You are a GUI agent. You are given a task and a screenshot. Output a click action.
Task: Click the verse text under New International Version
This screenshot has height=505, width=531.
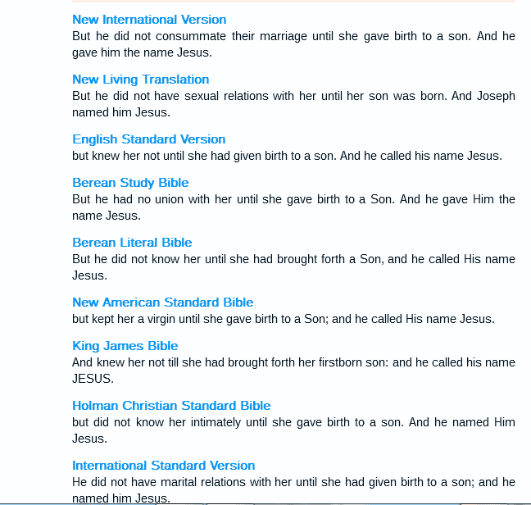point(293,44)
